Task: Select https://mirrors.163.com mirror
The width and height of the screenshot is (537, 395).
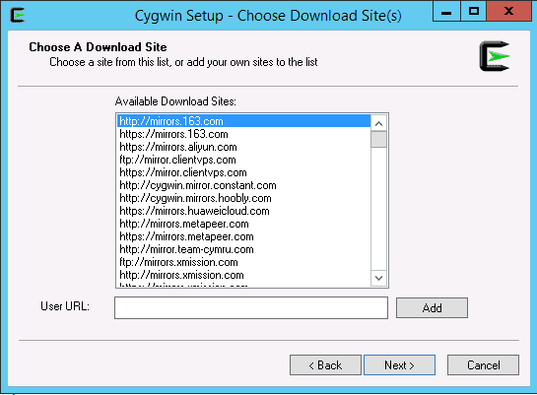Action: pyautogui.click(x=243, y=134)
